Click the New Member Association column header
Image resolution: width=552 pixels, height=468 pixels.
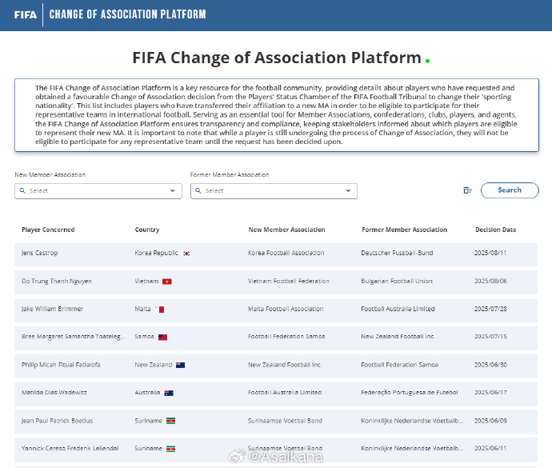[x=286, y=230]
